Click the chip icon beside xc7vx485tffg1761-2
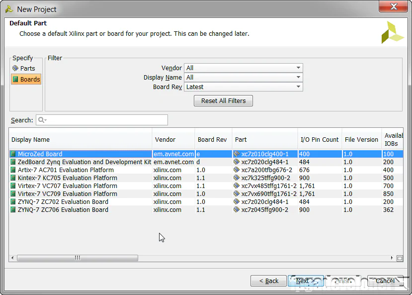 click(x=235, y=186)
